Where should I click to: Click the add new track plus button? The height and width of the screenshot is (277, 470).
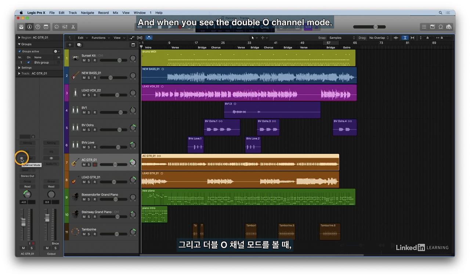(x=70, y=45)
